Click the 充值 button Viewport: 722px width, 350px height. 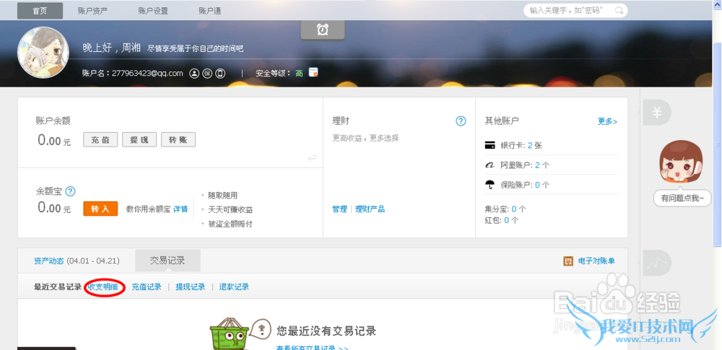point(100,140)
